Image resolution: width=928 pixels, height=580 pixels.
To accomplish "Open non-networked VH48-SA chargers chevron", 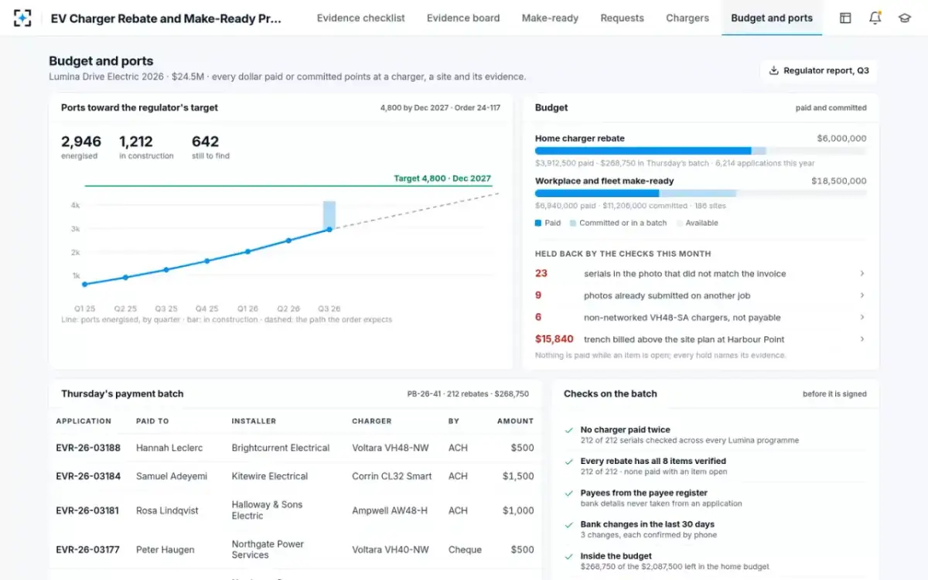I will coord(862,317).
